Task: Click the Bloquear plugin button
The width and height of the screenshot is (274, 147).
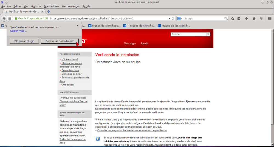Action: [24, 41]
